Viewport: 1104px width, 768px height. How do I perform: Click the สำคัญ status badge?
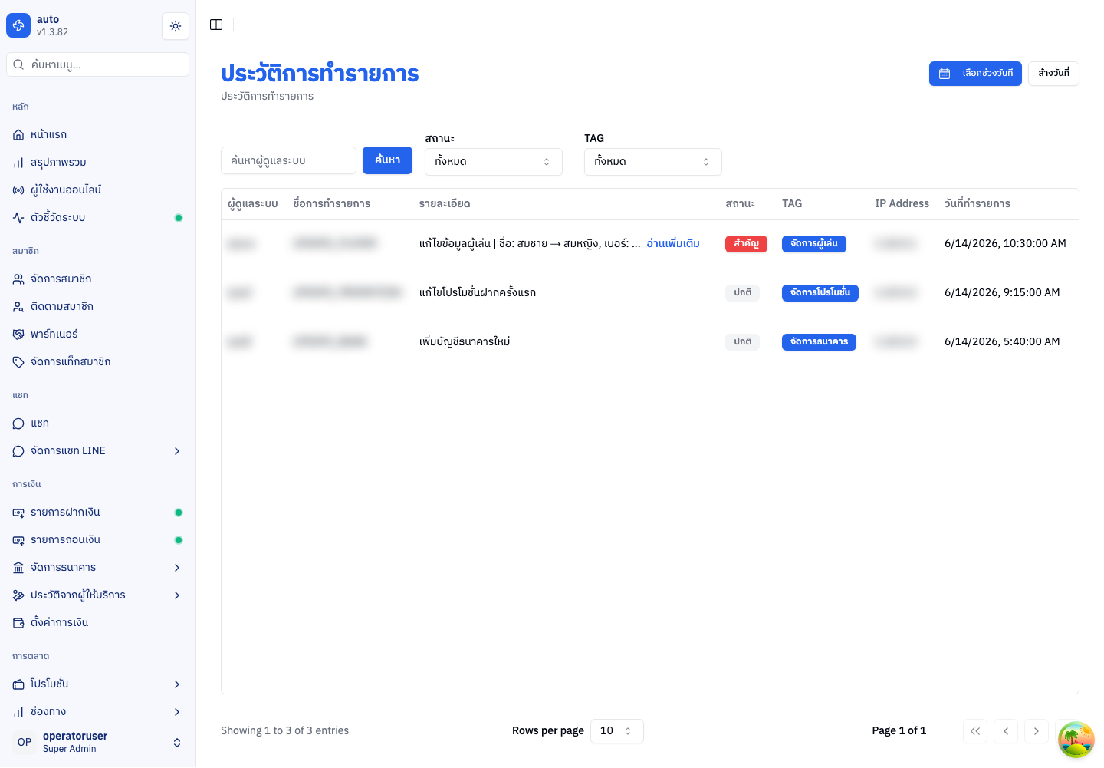point(746,244)
